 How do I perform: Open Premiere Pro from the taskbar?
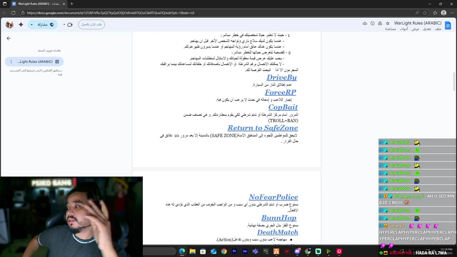pos(235,251)
